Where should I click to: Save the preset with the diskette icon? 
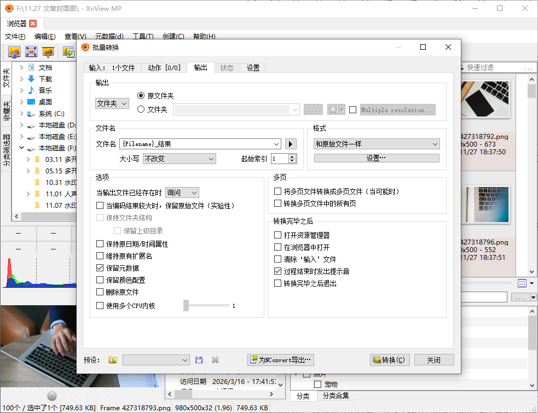tap(199, 359)
